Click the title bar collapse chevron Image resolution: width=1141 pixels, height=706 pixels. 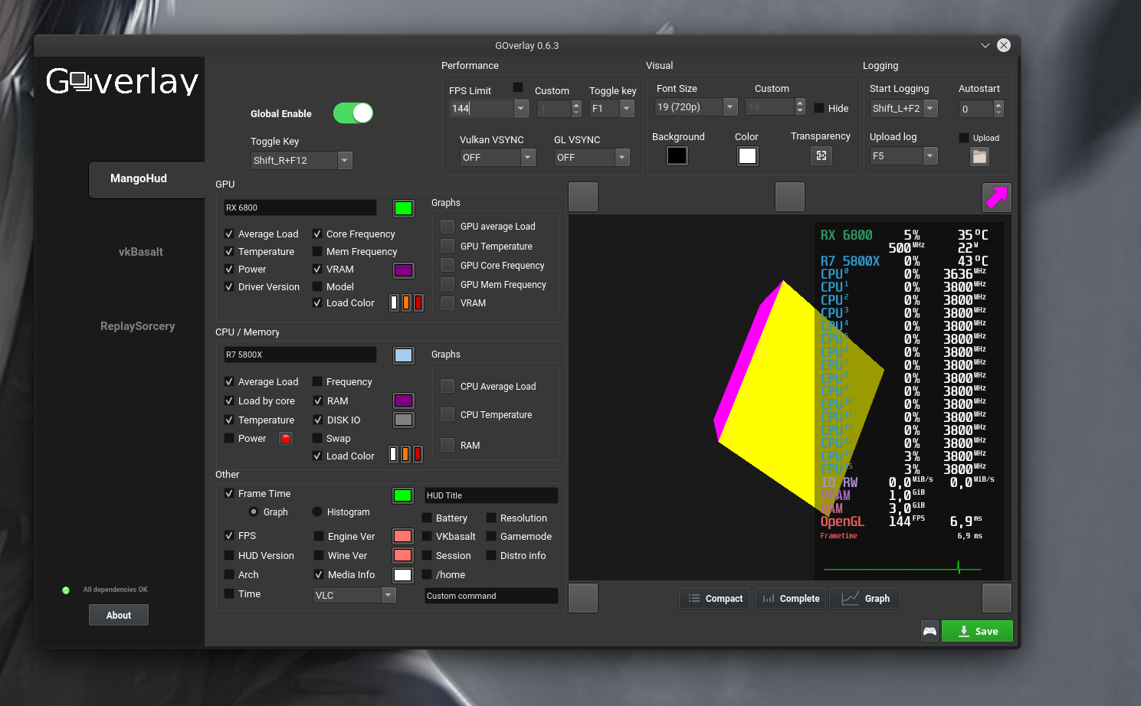click(985, 46)
